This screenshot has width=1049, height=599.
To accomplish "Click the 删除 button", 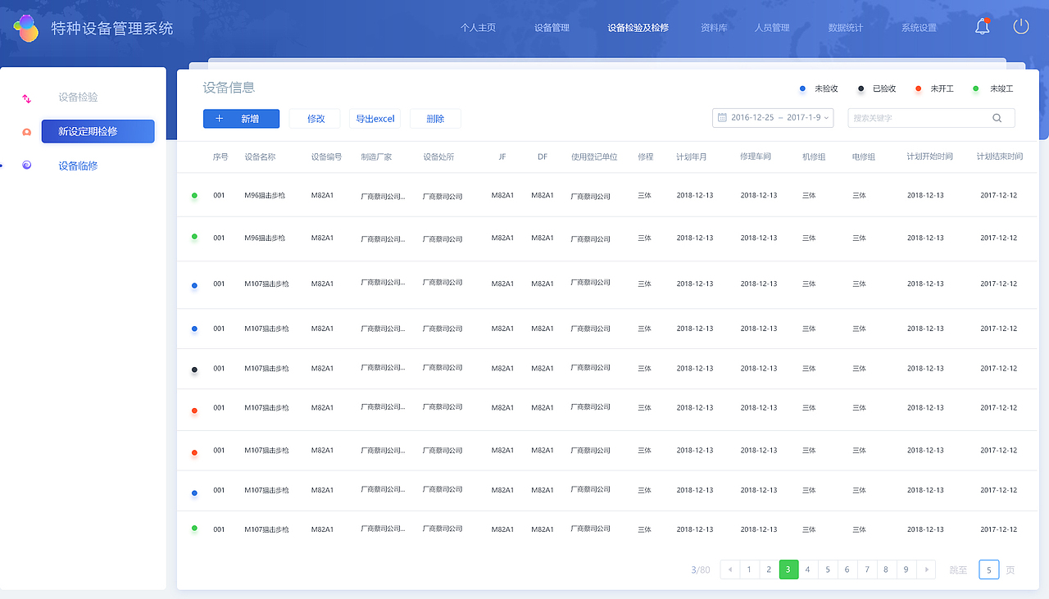I will (435, 118).
